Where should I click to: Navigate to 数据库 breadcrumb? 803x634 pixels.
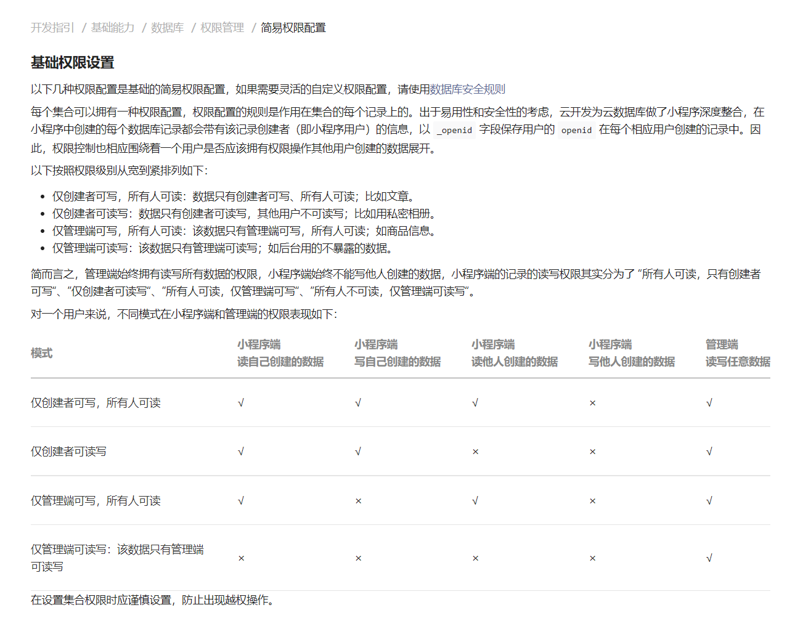[168, 28]
